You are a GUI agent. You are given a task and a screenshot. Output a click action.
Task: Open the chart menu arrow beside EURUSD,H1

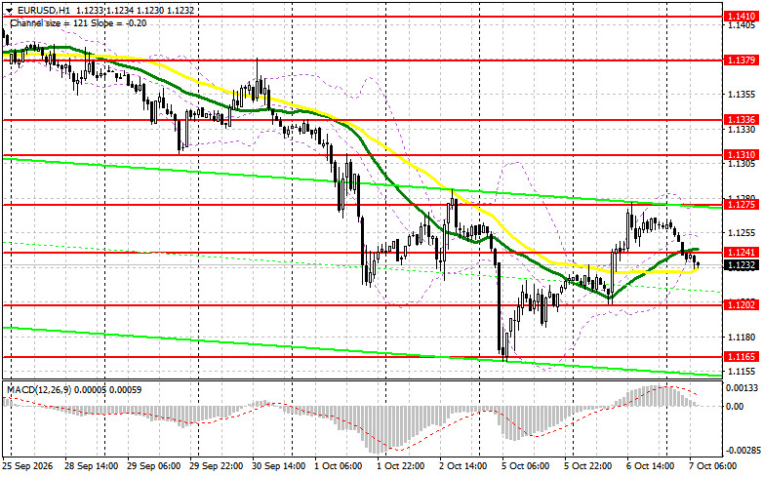(x=9, y=10)
